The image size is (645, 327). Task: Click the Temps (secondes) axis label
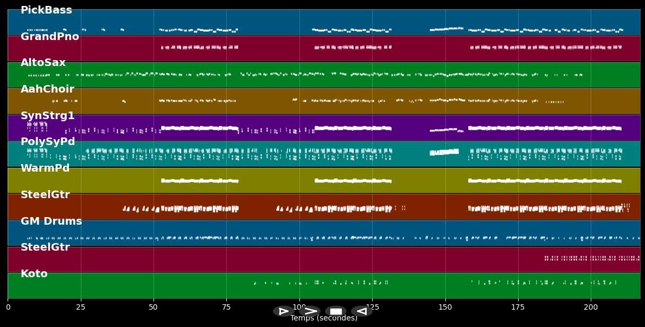click(324, 318)
